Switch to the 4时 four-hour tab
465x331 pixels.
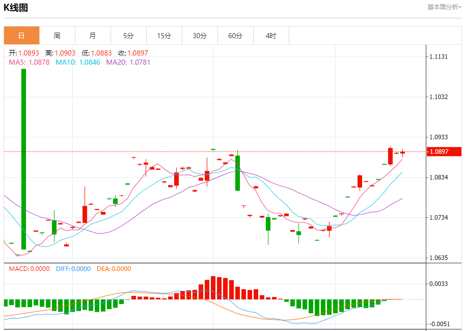(271, 36)
